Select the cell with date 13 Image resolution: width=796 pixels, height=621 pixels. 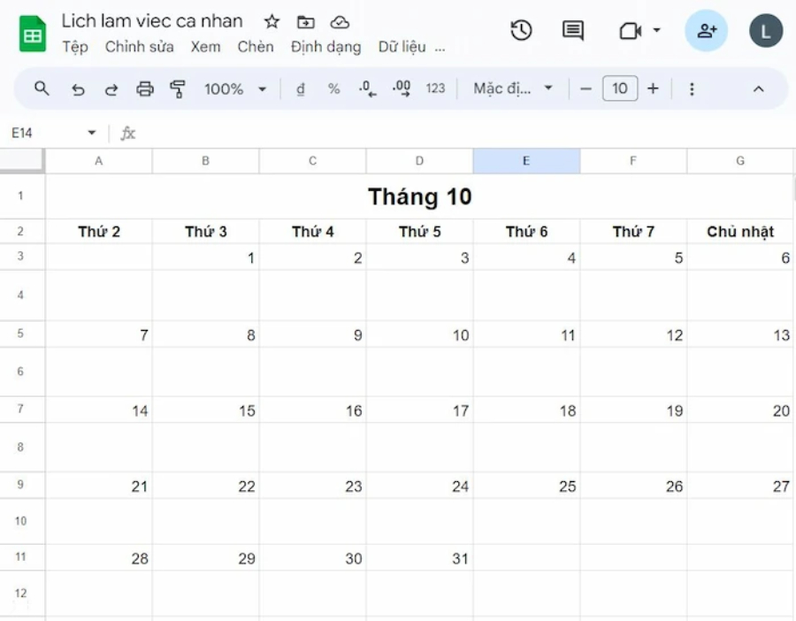[740, 334]
